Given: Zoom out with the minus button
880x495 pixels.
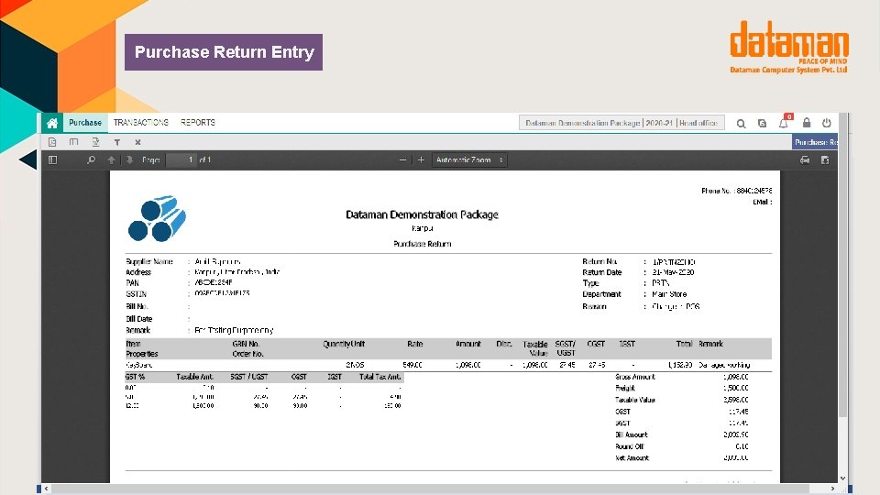Looking at the screenshot, I should [402, 159].
